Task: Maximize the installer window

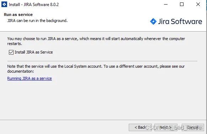Action: point(182,4)
